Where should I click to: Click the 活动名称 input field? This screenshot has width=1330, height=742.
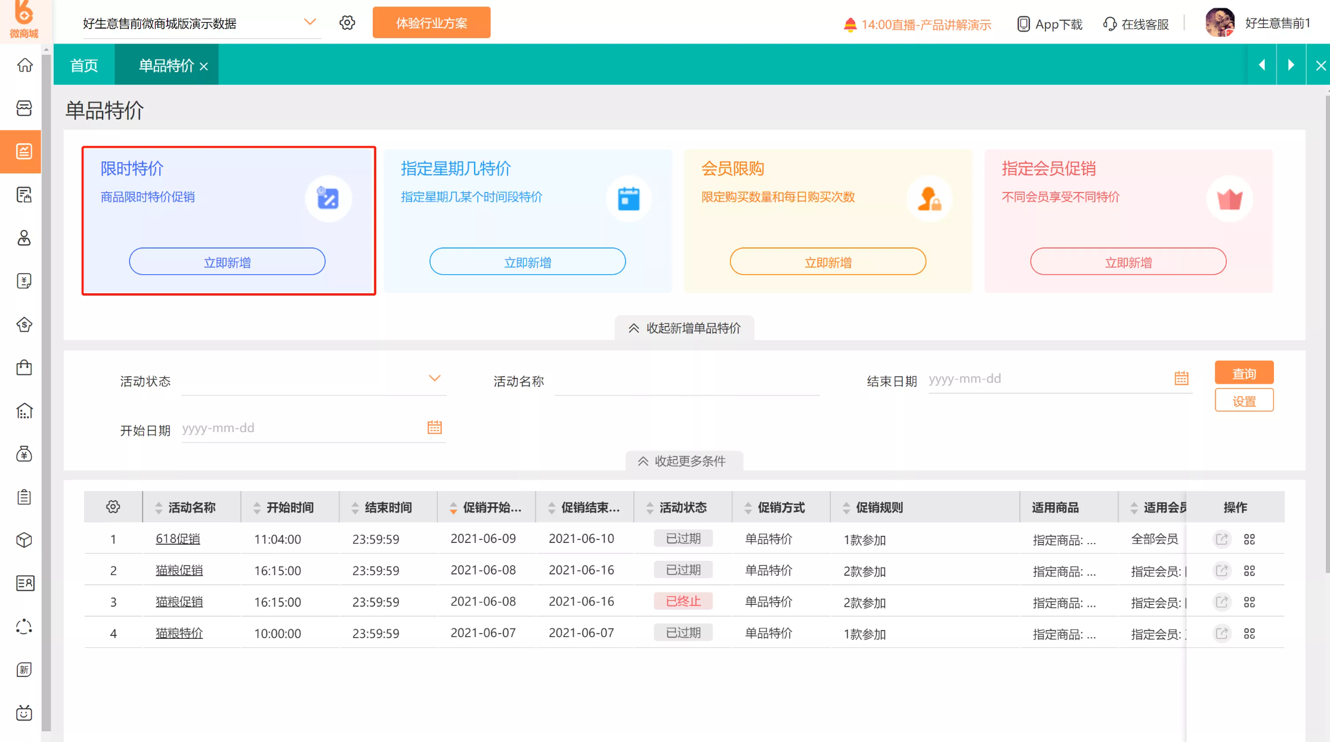point(687,380)
